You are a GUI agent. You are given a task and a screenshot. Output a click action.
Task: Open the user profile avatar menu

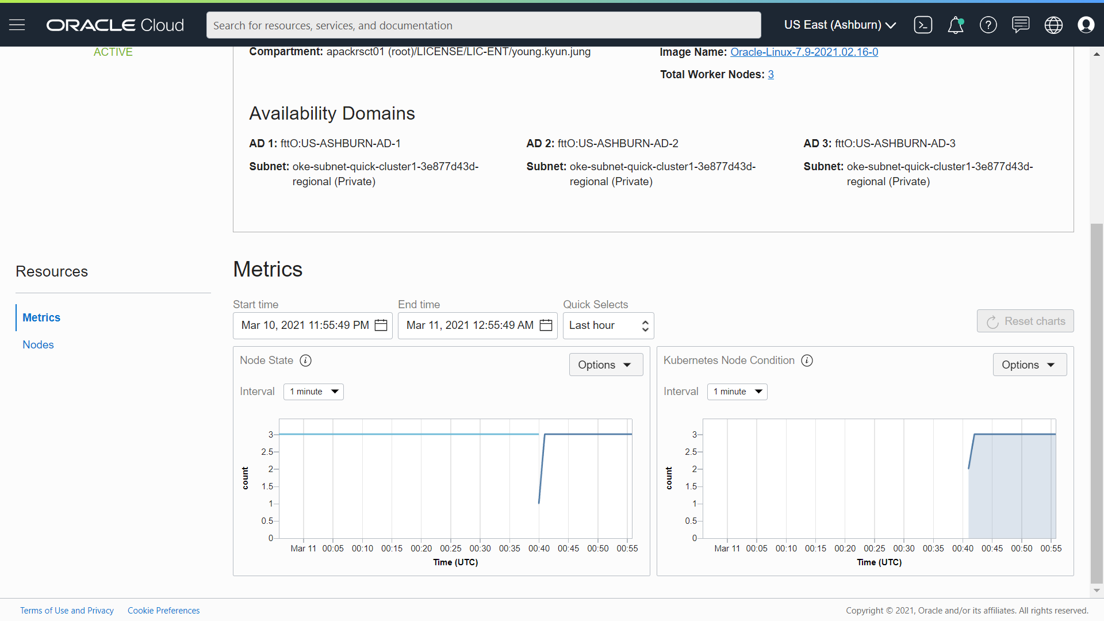pos(1086,25)
